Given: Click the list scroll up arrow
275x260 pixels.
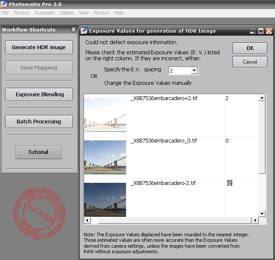Looking at the screenshot, I should 262,98.
